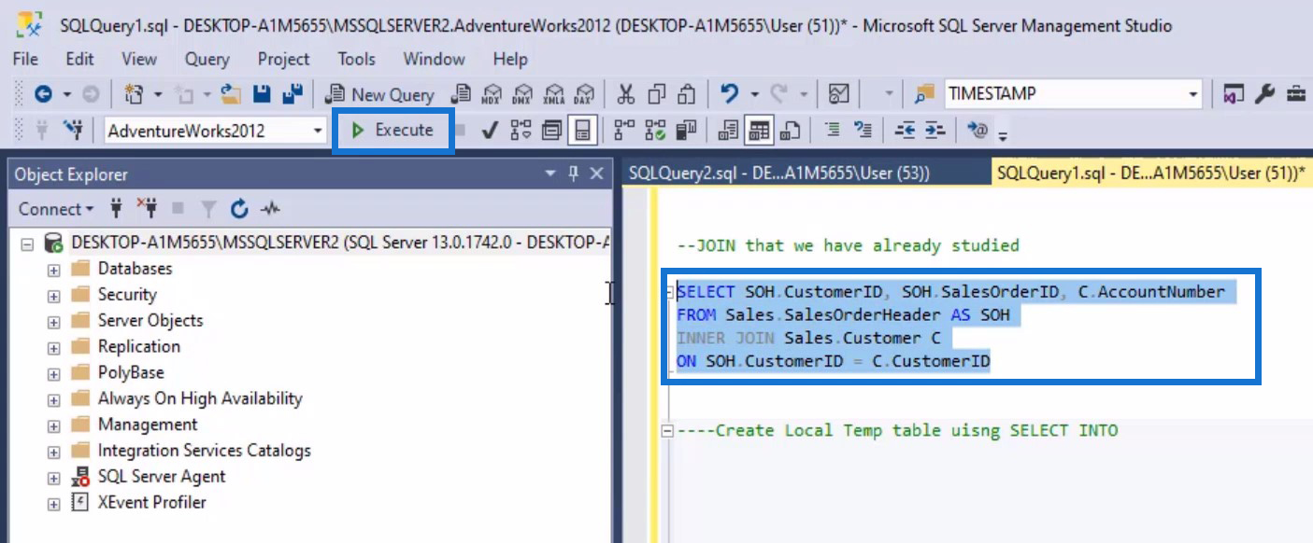Specify values for template parameters icon
Screen dimensions: 1313x543
click(x=978, y=130)
